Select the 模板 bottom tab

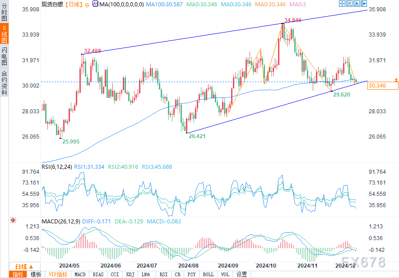pos(36,274)
